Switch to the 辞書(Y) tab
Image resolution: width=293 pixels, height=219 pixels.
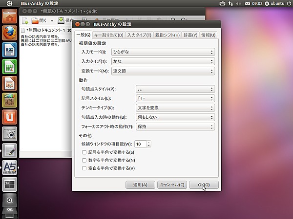pos(190,35)
